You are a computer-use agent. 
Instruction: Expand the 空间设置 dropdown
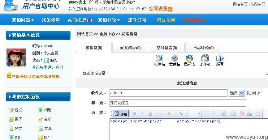161,9
